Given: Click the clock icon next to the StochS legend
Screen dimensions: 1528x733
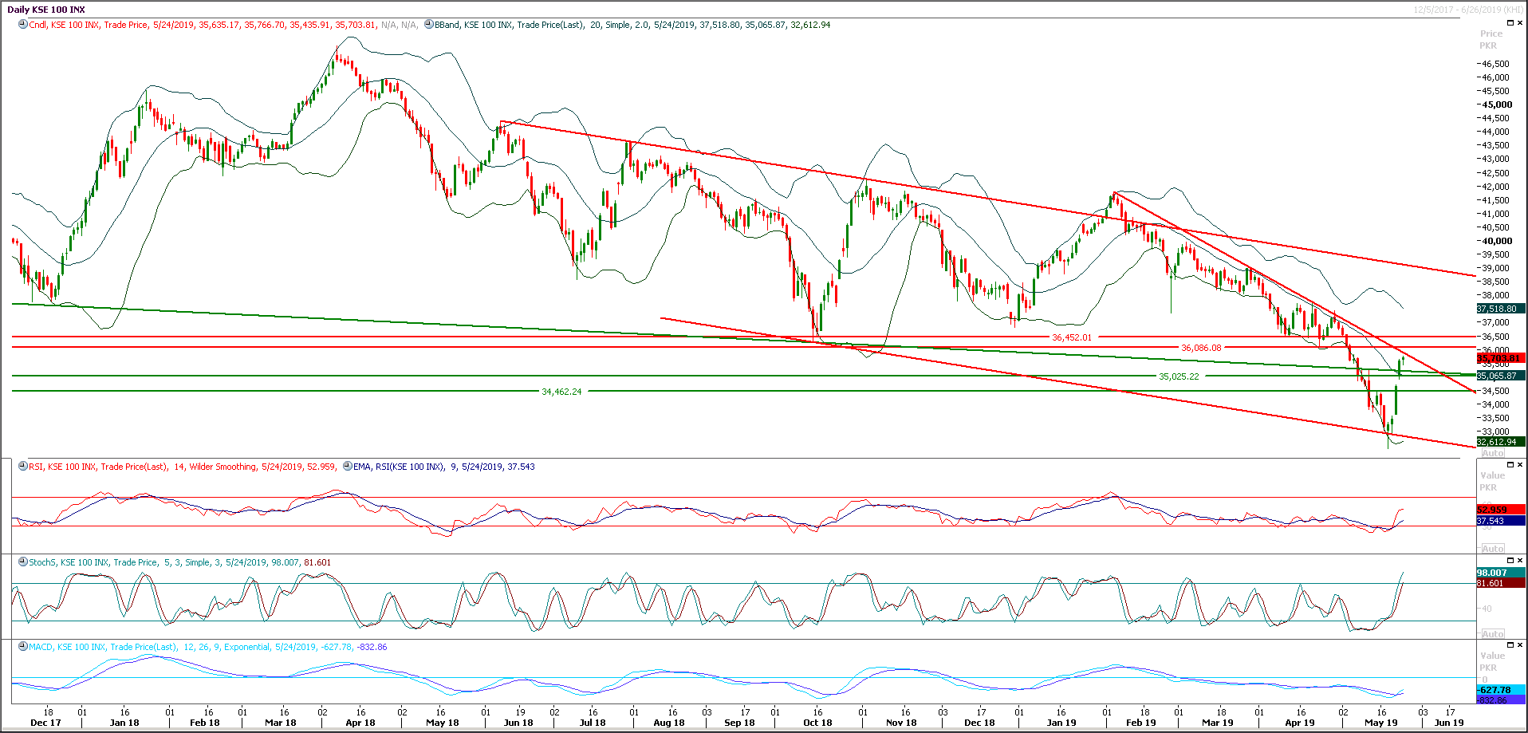Looking at the screenshot, I should tap(23, 562).
